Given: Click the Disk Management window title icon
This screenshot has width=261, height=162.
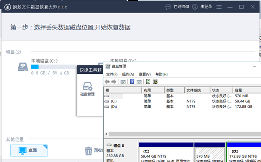Looking at the screenshot, I should click(108, 66).
